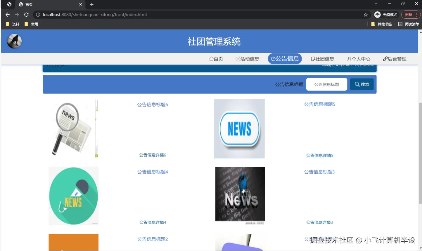Open the tab search chevron
Viewport: 422px width, 251px height.
pyautogui.click(x=376, y=4)
